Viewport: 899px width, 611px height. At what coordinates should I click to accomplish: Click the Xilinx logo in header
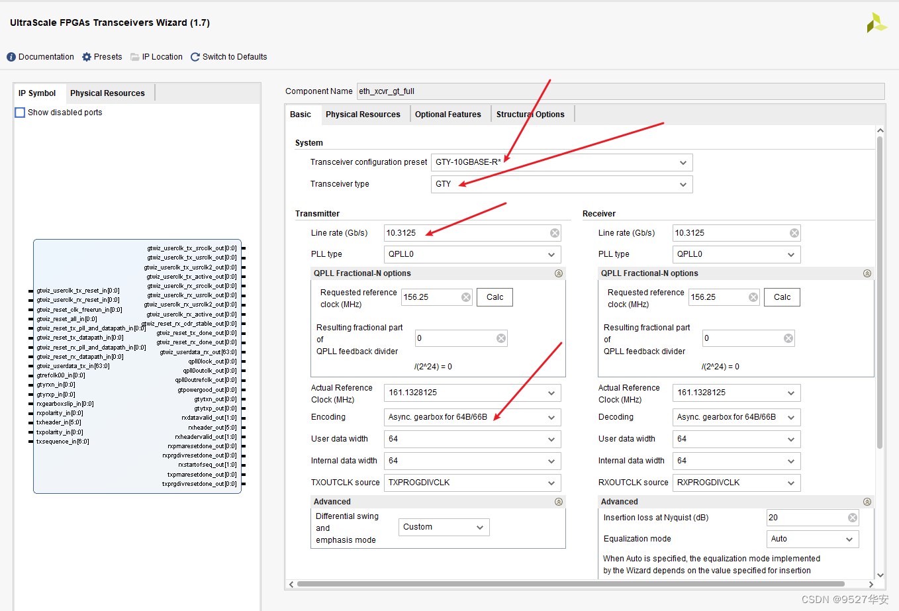[876, 23]
